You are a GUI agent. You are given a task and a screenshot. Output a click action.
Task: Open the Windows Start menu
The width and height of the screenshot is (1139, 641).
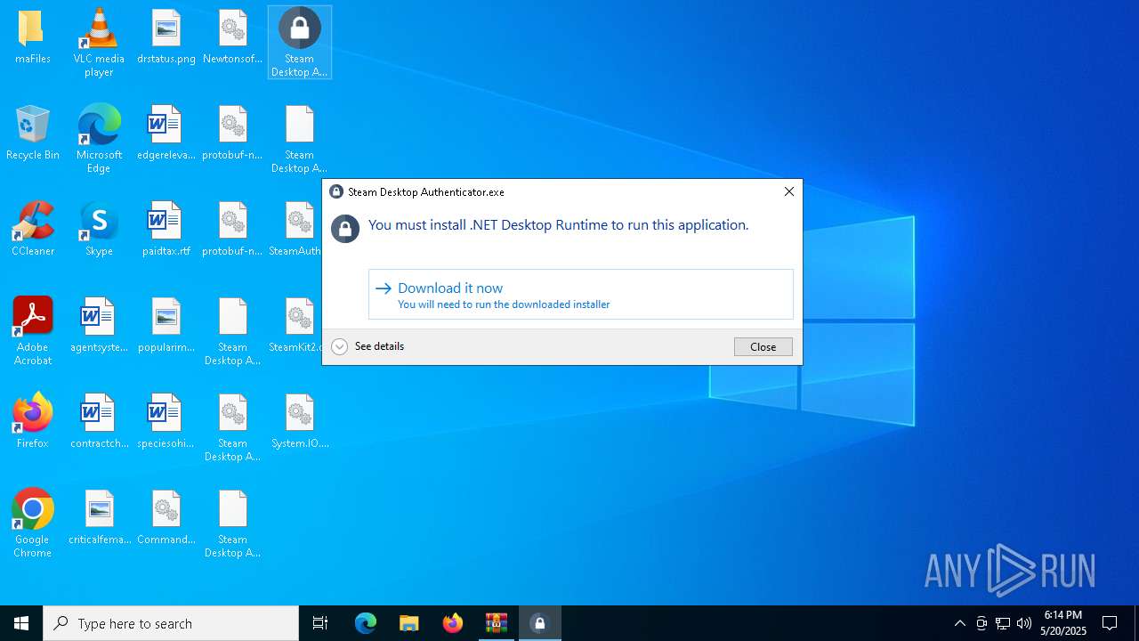[21, 623]
